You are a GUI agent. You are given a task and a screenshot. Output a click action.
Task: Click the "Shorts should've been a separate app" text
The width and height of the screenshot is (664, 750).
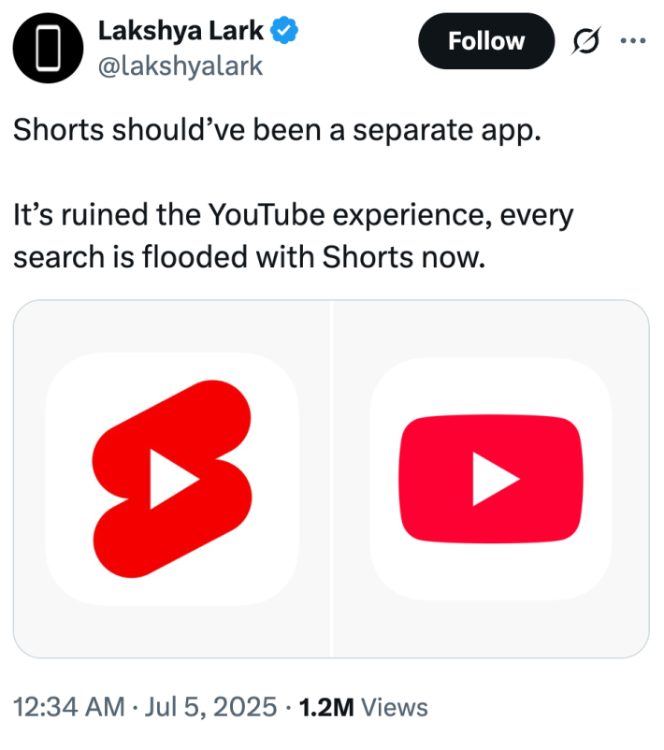tap(277, 130)
